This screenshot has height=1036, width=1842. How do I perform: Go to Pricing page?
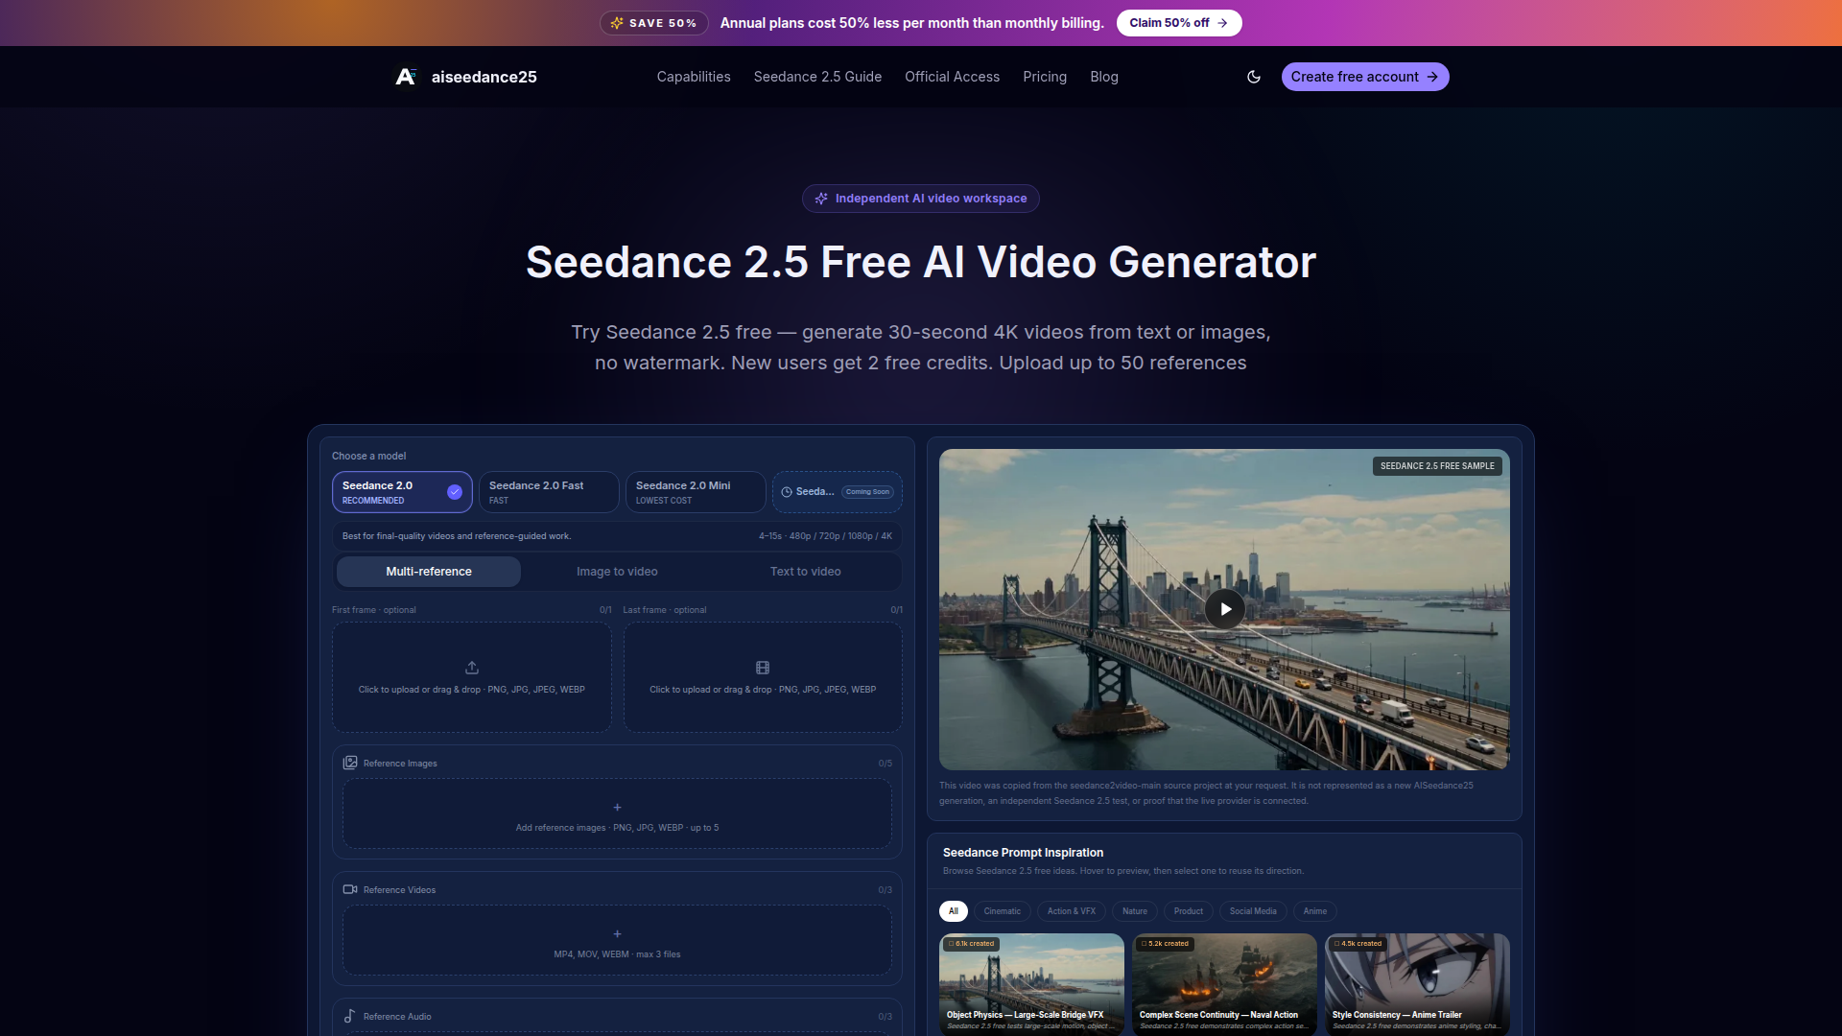click(1045, 77)
